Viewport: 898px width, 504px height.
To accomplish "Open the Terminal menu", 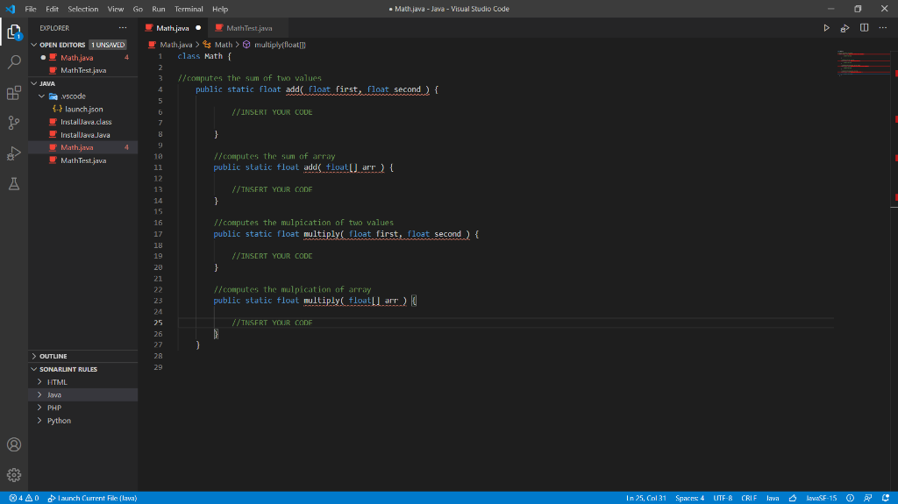I will 189,9.
